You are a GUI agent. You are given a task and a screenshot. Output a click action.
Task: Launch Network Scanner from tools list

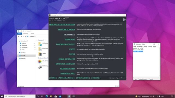click(x=66, y=30)
